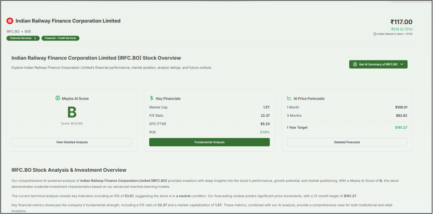The height and width of the screenshot is (214, 433).
Task: Click the ROE value 0.13%
Action: (x=265, y=132)
